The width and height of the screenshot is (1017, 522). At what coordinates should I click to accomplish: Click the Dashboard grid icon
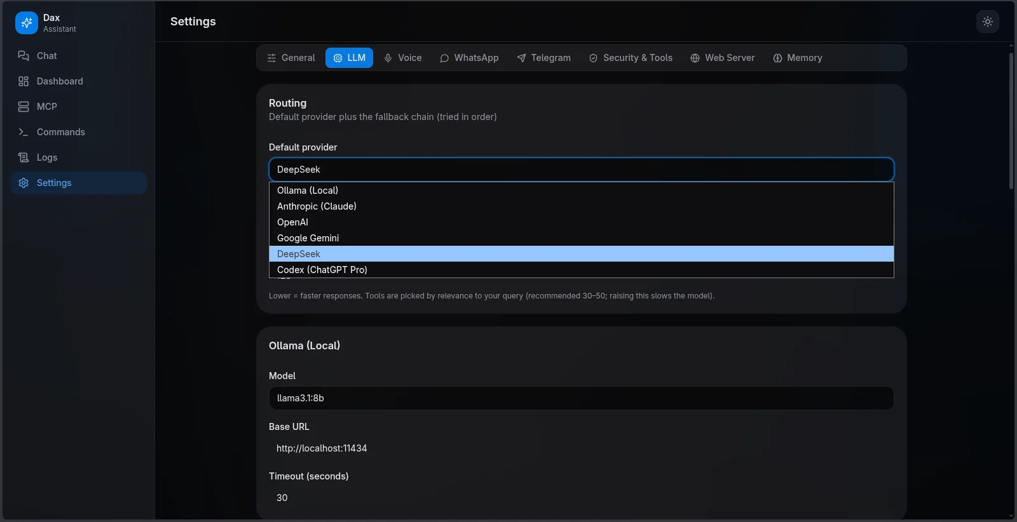click(x=24, y=81)
